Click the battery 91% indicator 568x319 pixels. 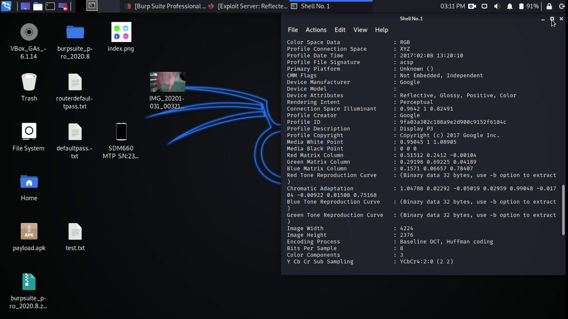click(528, 6)
